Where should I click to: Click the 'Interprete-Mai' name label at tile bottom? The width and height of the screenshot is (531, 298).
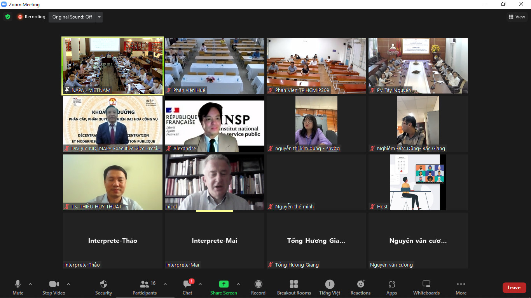[183, 265]
